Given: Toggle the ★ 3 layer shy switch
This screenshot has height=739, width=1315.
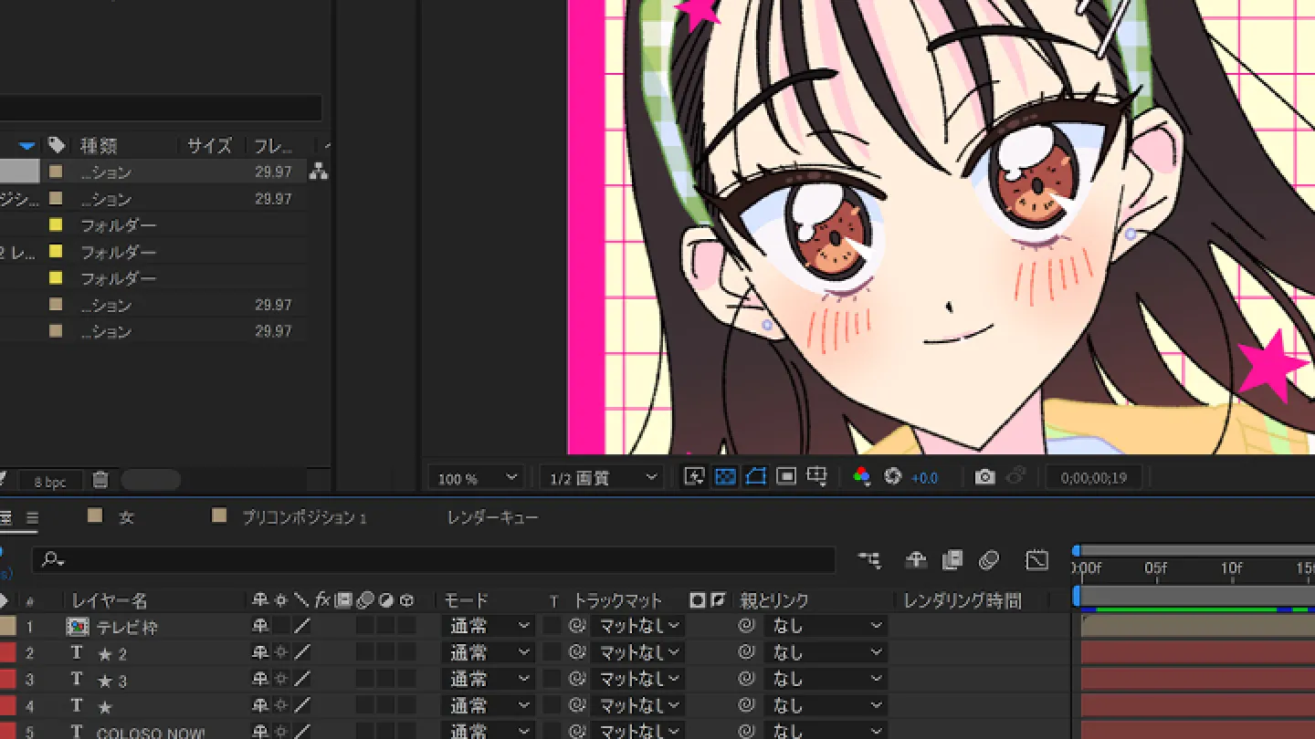Looking at the screenshot, I should click(x=260, y=680).
